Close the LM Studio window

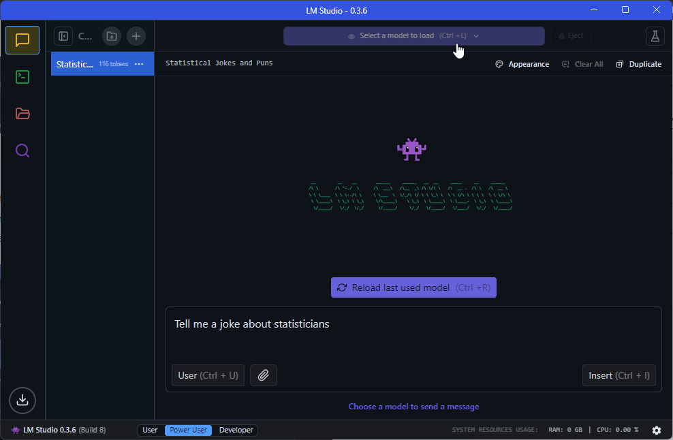click(657, 10)
